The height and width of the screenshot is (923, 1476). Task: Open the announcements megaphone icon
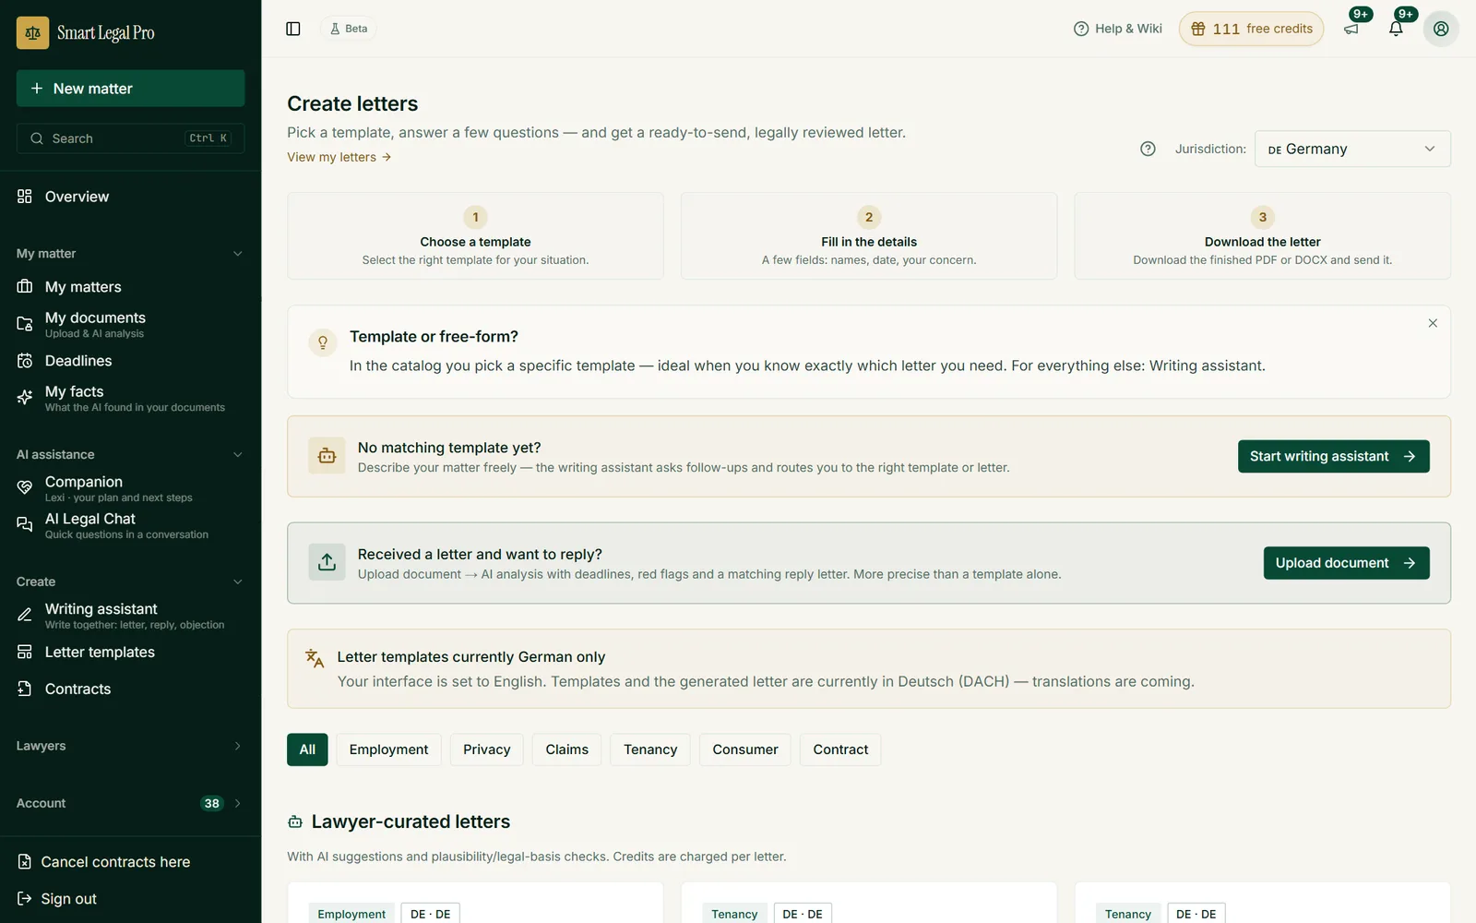pyautogui.click(x=1351, y=29)
